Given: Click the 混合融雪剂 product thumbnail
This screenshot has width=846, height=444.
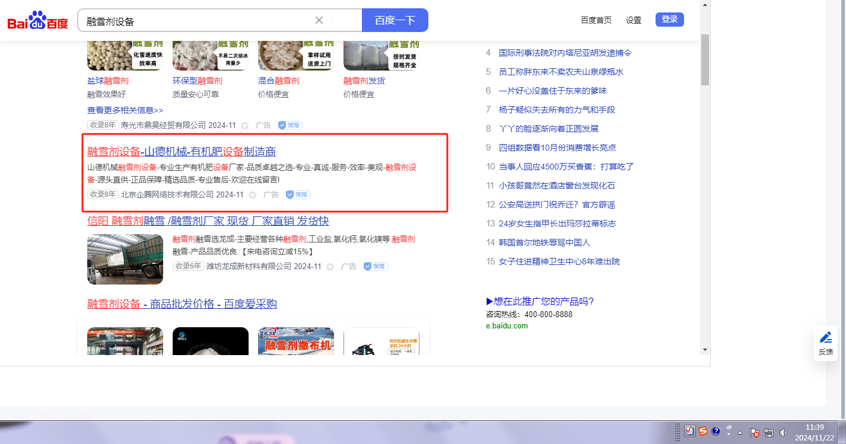Looking at the screenshot, I should pyautogui.click(x=296, y=55).
